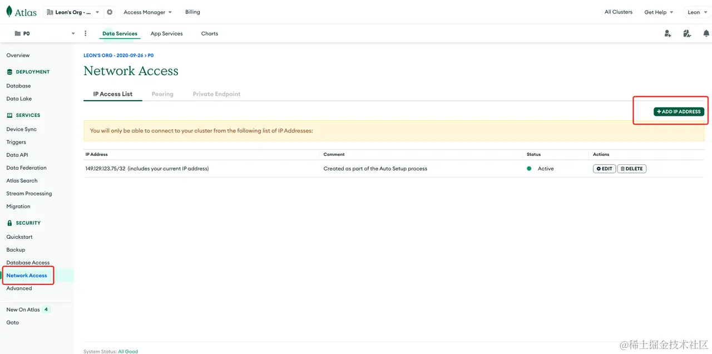The image size is (712, 354).
Task: Open the activity feed icon
Action: [x=687, y=33]
